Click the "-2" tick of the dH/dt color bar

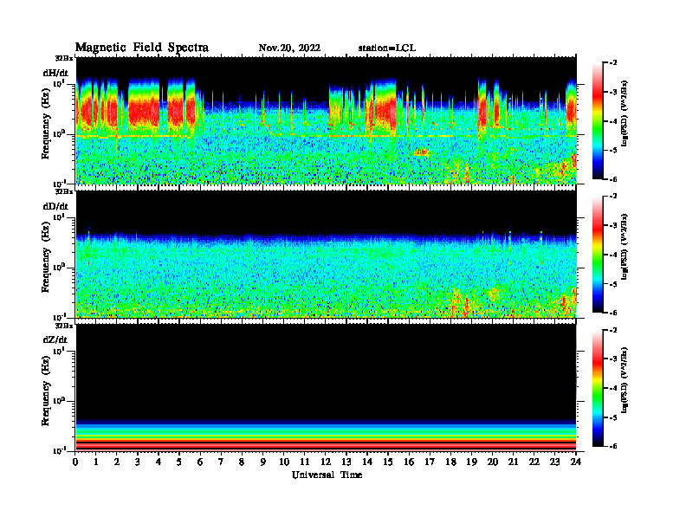tap(613, 63)
